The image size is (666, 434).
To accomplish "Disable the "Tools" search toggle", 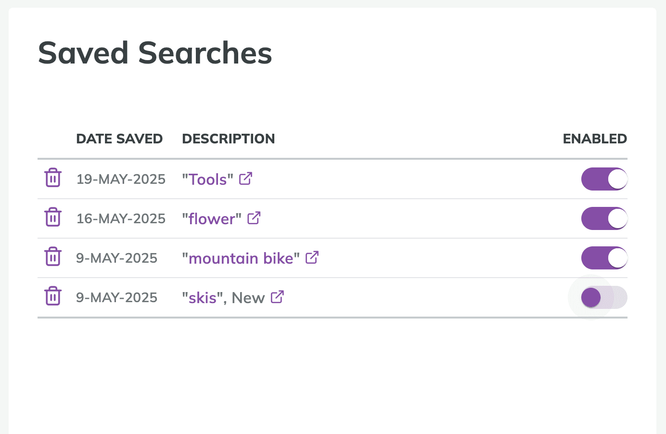I will [604, 179].
